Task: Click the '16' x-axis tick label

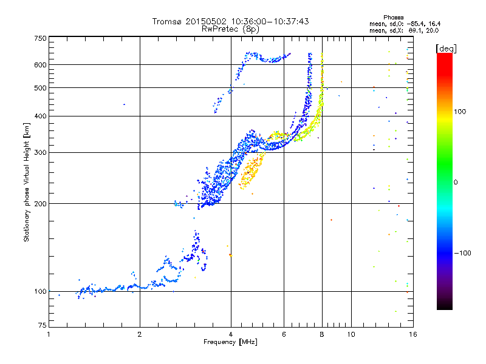Action: coord(413,334)
